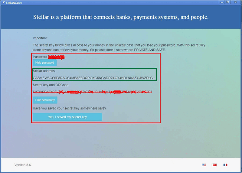Image resolution: width=242 pixels, height=173 pixels.
Task: Switch language using the US flag icon
Action: point(204,165)
